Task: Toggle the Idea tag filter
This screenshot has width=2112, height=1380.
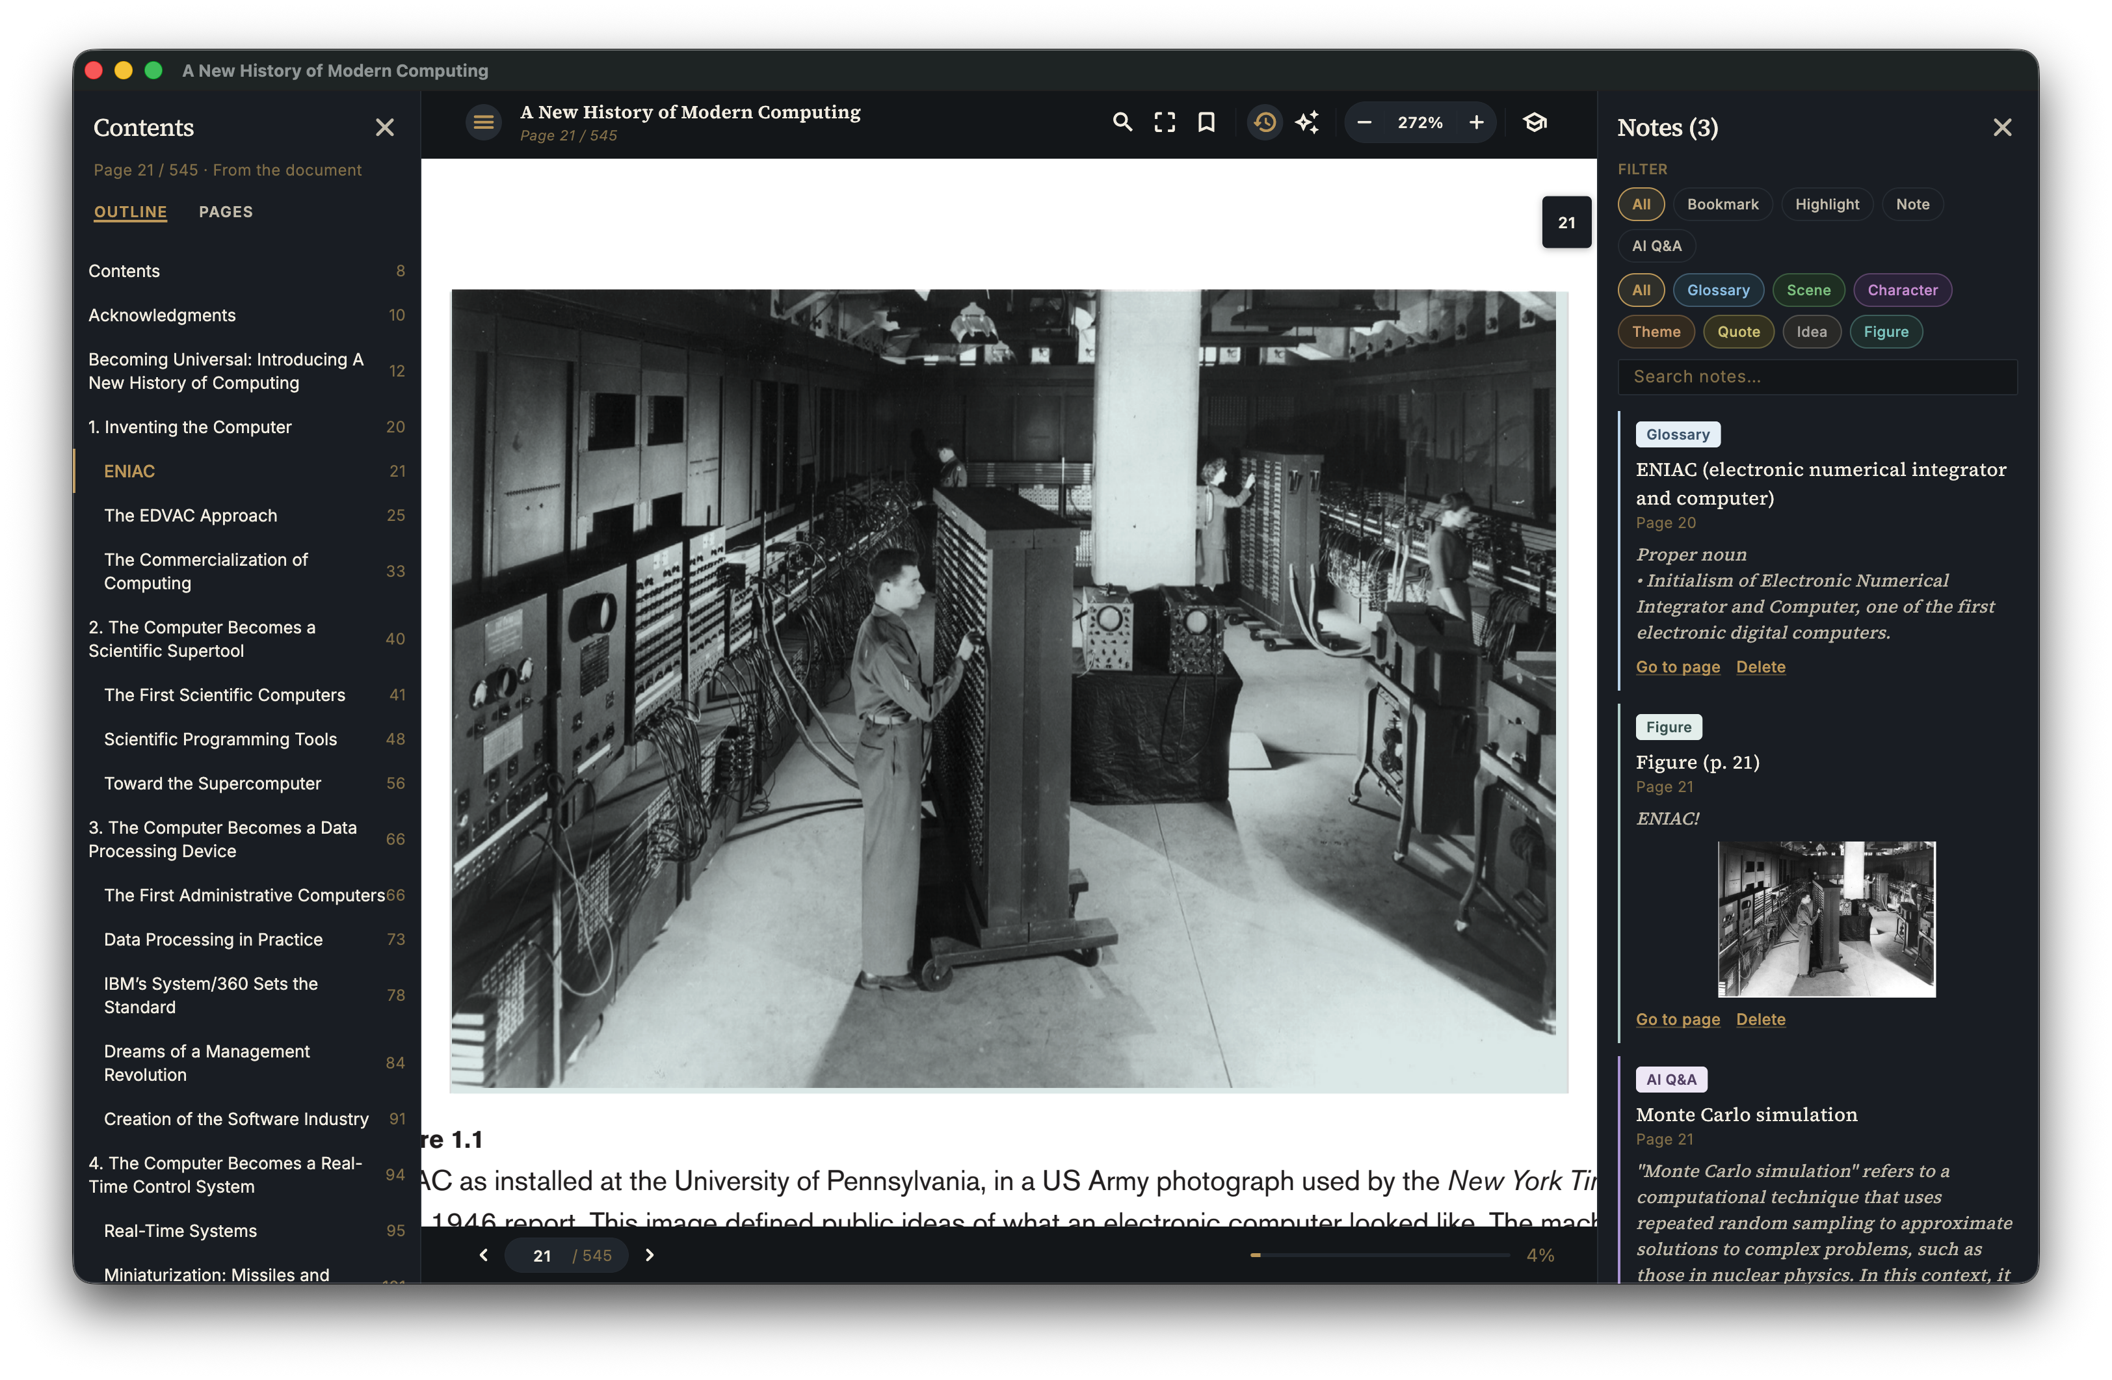Action: click(1811, 332)
